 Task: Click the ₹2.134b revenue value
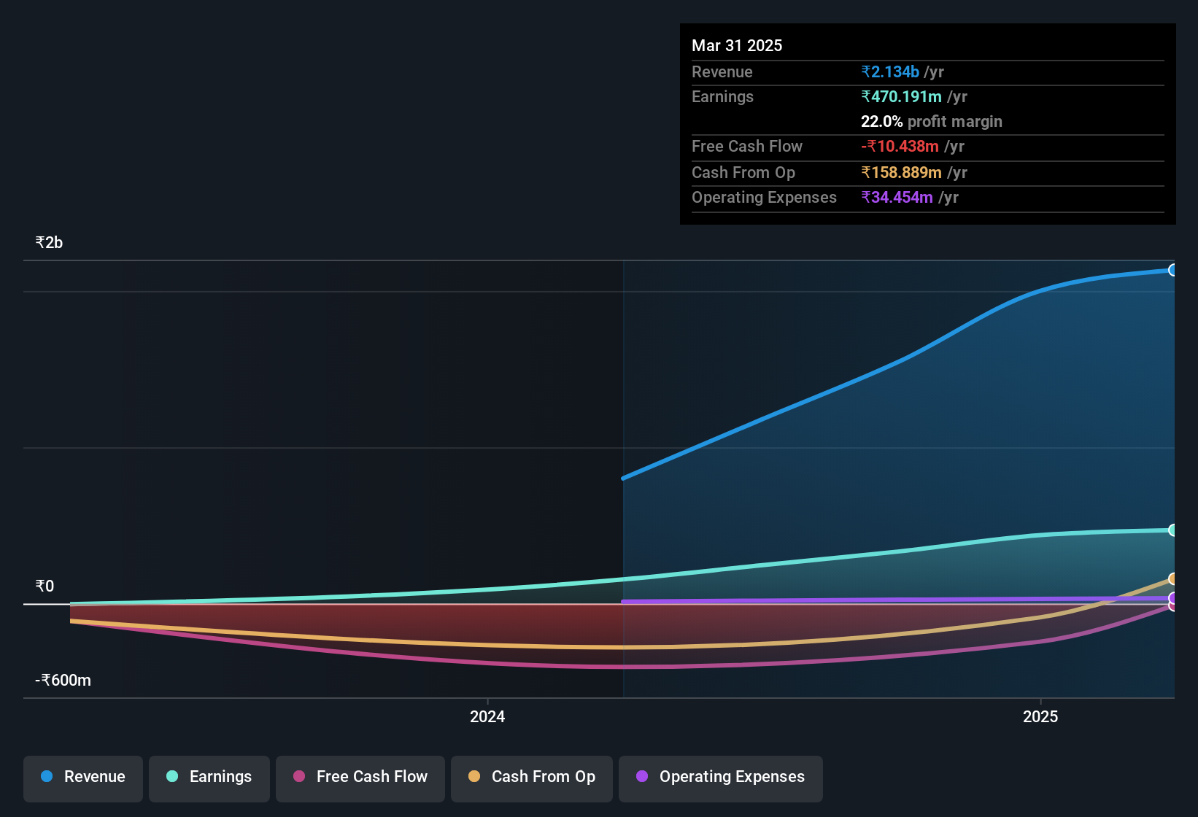pos(890,72)
